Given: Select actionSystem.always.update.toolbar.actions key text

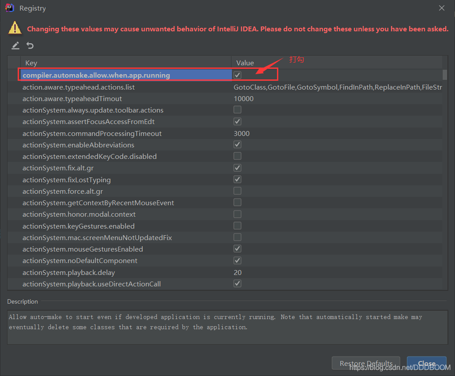Looking at the screenshot, I should coord(93,110).
